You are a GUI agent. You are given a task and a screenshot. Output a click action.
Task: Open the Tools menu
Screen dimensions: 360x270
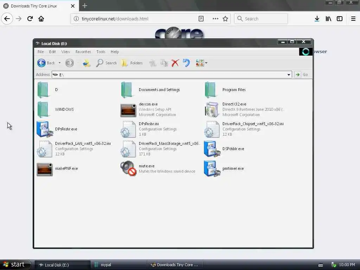pos(101,52)
